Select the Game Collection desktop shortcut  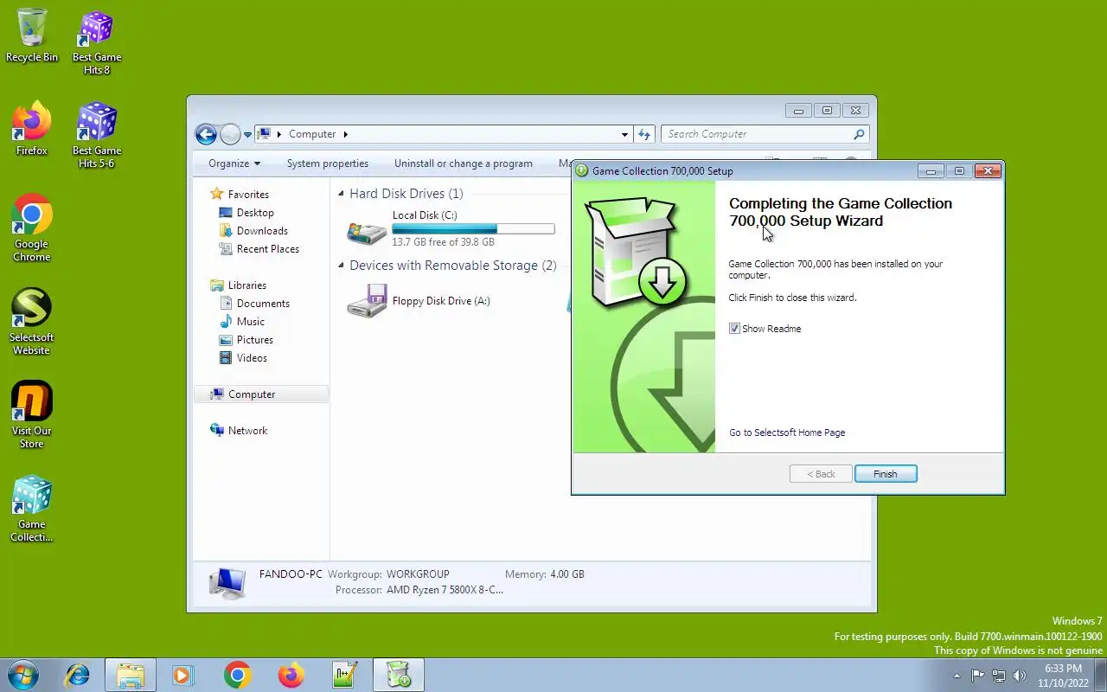coord(32,509)
